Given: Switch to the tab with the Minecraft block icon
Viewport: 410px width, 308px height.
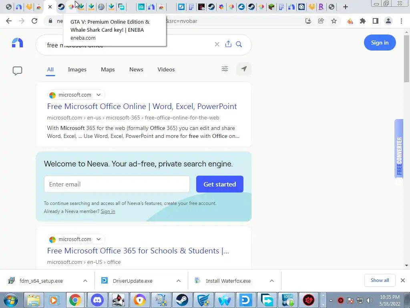Looking at the screenshot, I should click(x=271, y=7).
